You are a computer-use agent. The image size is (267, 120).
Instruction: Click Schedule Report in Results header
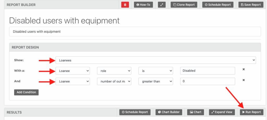pos(135,112)
